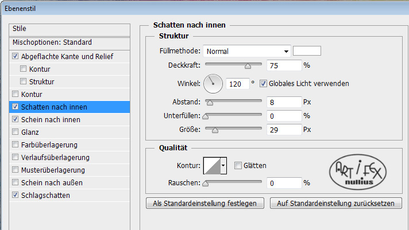Click Auf Standardeinstellung zurücksetzen button
409x230 pixels.
tap(335, 203)
